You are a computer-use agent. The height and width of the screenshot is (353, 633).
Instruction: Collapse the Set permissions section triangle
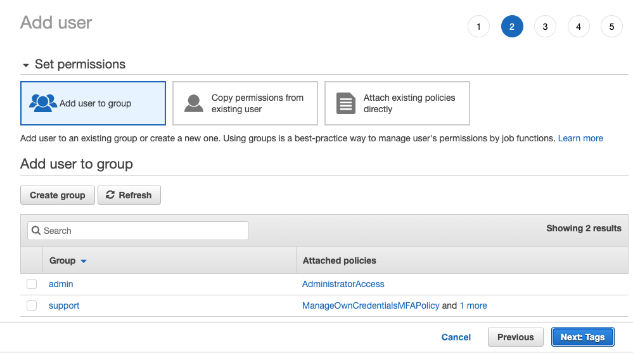tap(26, 65)
